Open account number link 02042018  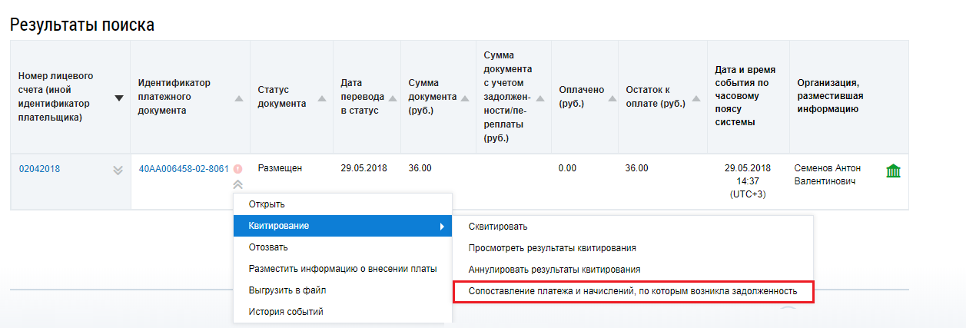39,169
